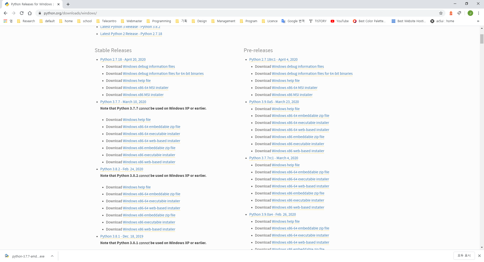Download Python 2.7.18rc1 Windows x86 MSI installer

tap(292, 95)
